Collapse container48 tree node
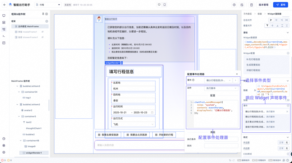This screenshot has height=163, width=292. coord(21,141)
